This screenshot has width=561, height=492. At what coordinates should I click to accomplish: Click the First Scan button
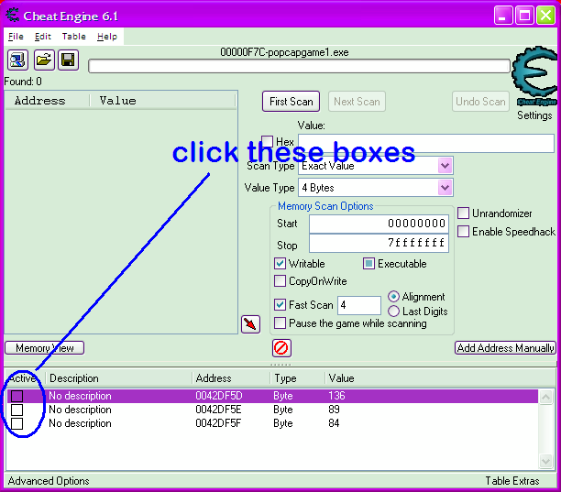[x=291, y=102]
